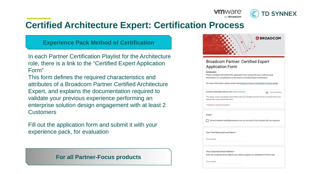Click 'Indicates required question' text
The image size is (311, 174).
click(x=218, y=105)
